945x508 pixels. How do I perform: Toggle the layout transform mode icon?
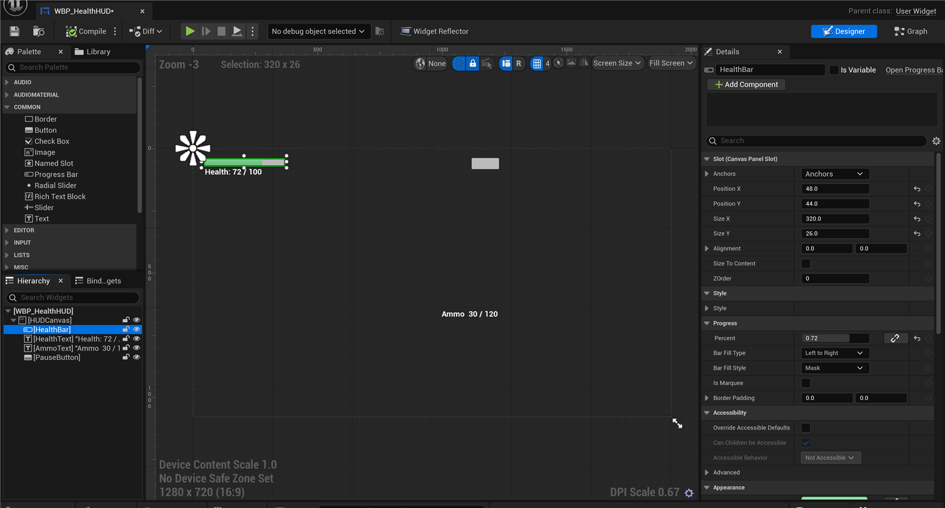[506, 63]
